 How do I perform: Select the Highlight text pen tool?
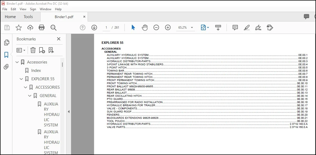point(247,28)
